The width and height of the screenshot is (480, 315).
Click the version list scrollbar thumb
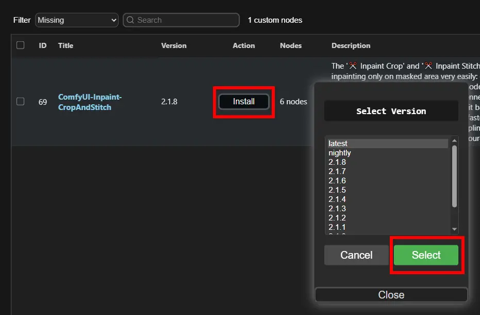(454, 176)
